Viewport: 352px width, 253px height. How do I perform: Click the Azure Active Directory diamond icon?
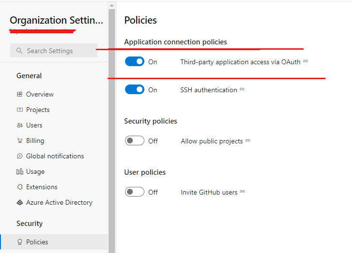[x=20, y=202]
